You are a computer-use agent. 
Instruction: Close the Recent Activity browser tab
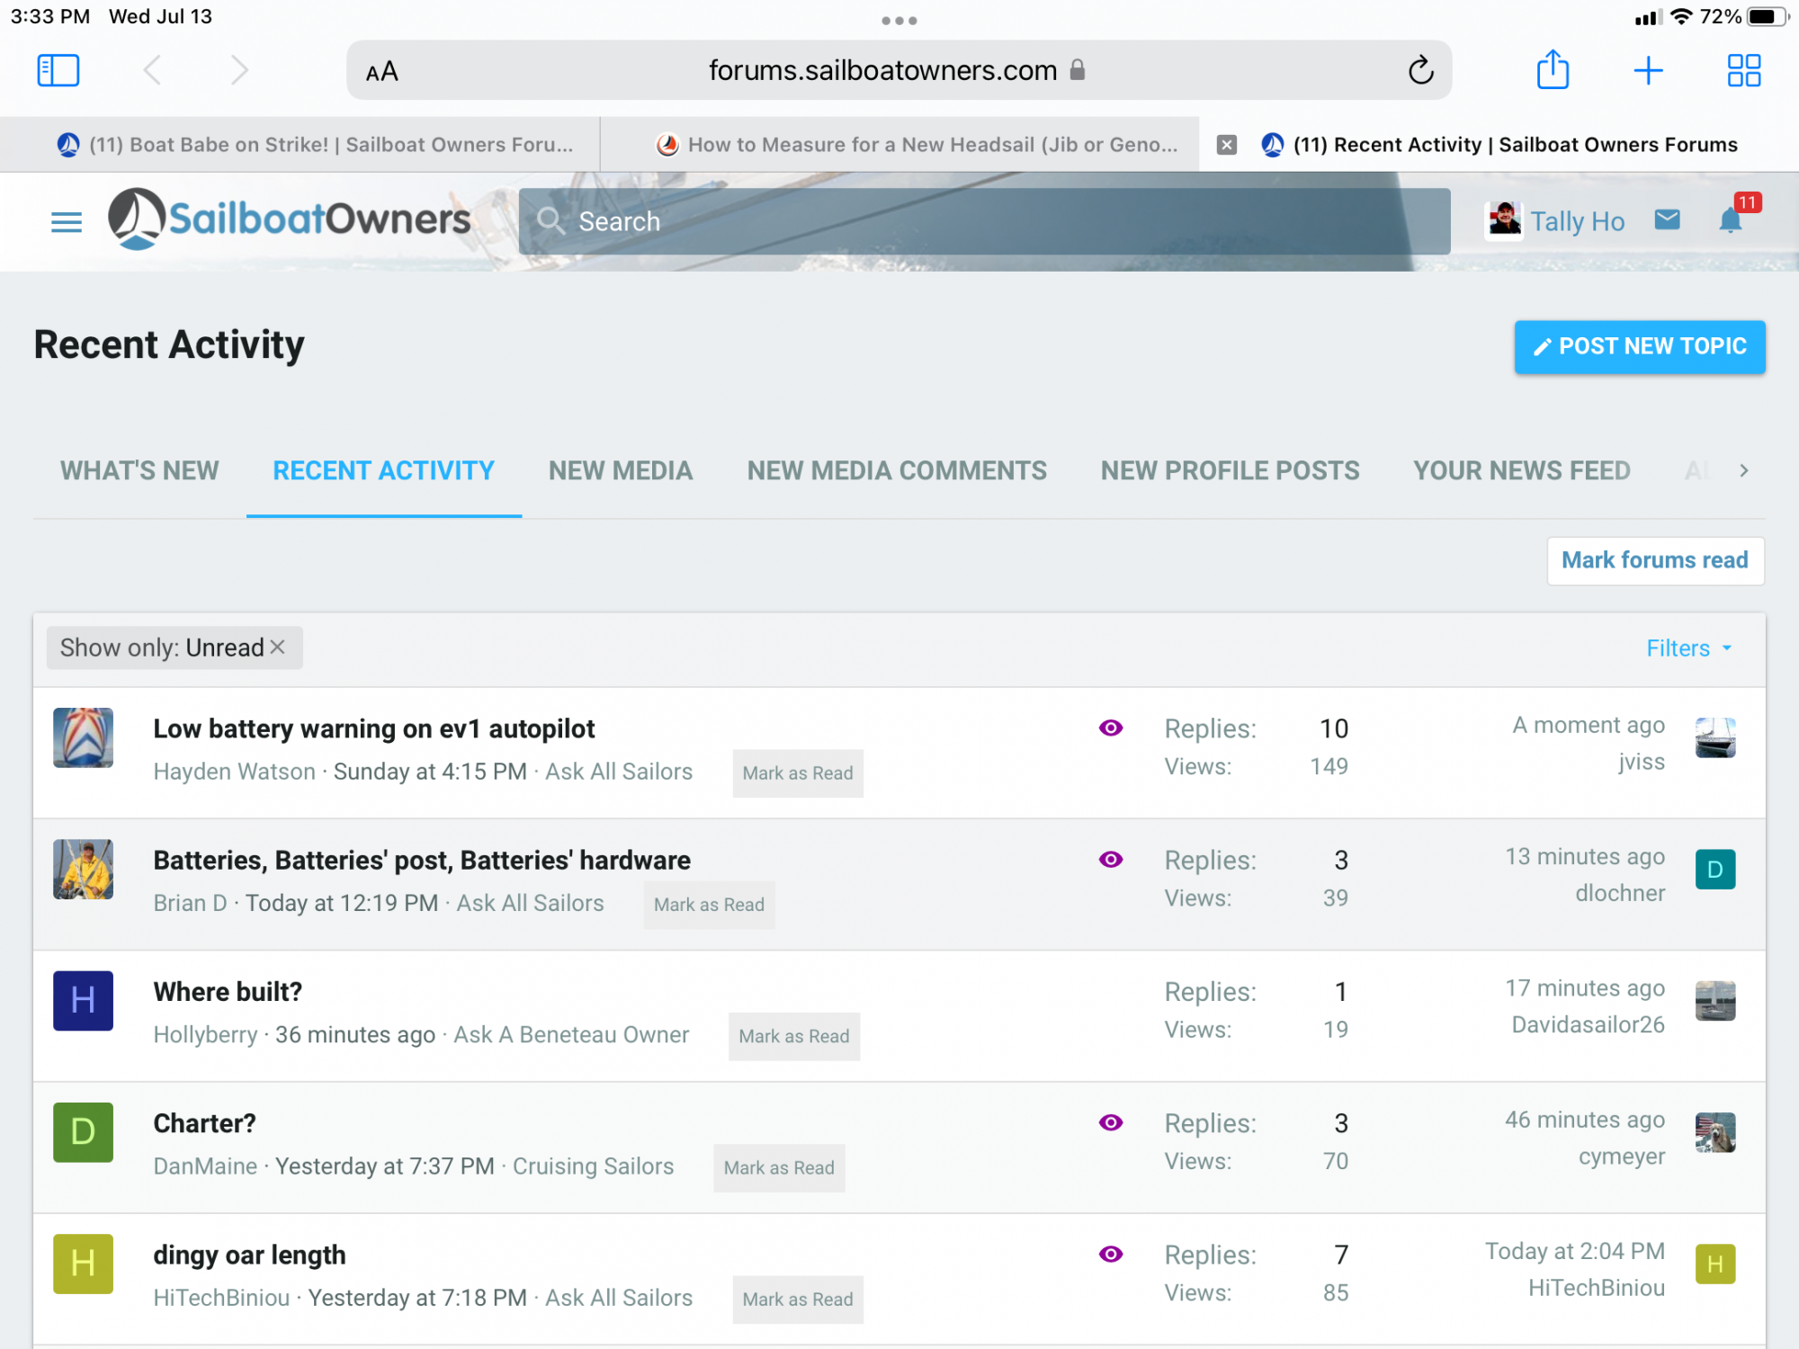coord(1227,145)
